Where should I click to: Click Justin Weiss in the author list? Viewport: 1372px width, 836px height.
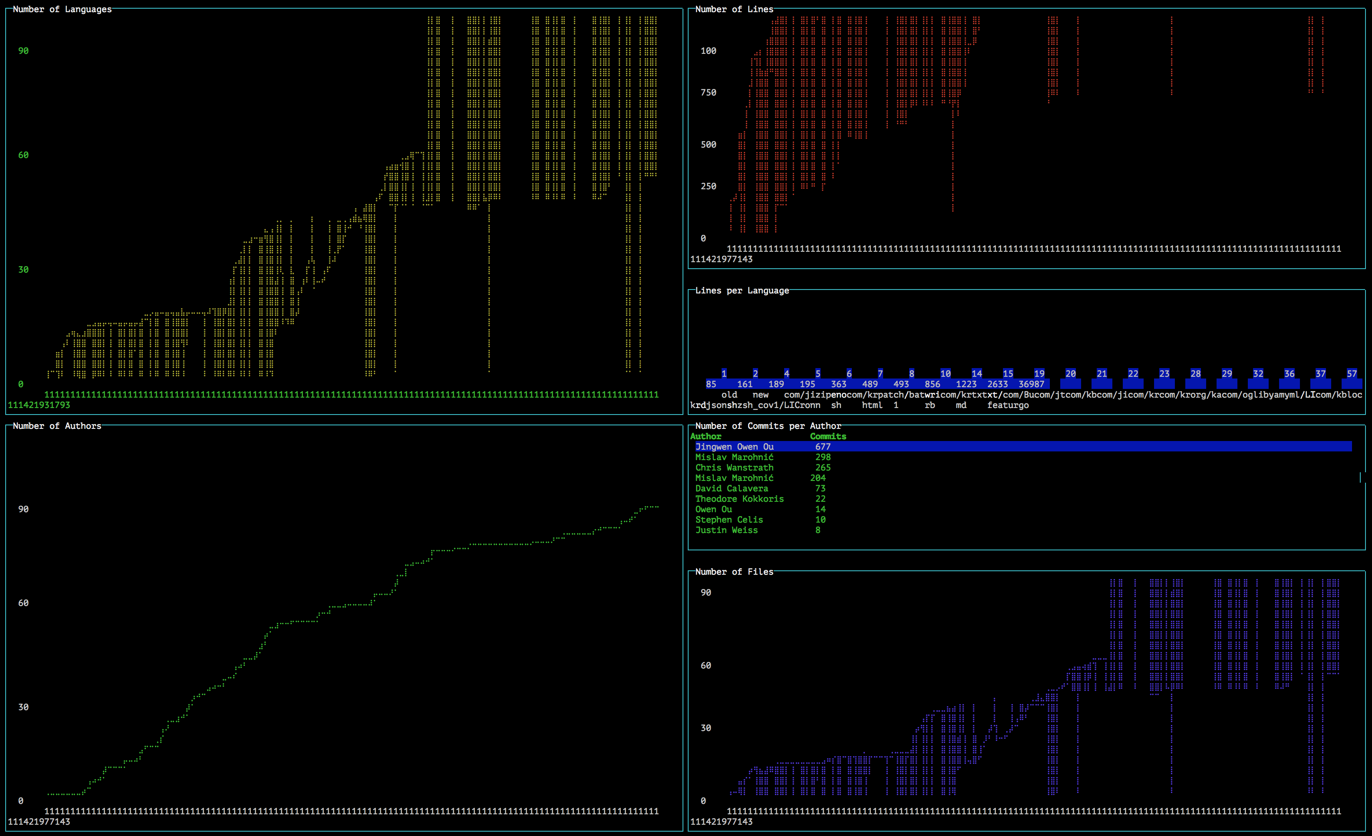pos(726,530)
